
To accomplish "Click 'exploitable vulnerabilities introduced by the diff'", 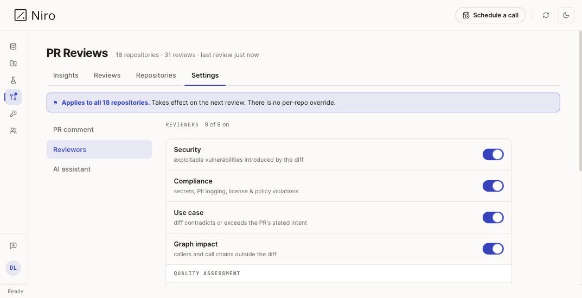I will 239,160.
